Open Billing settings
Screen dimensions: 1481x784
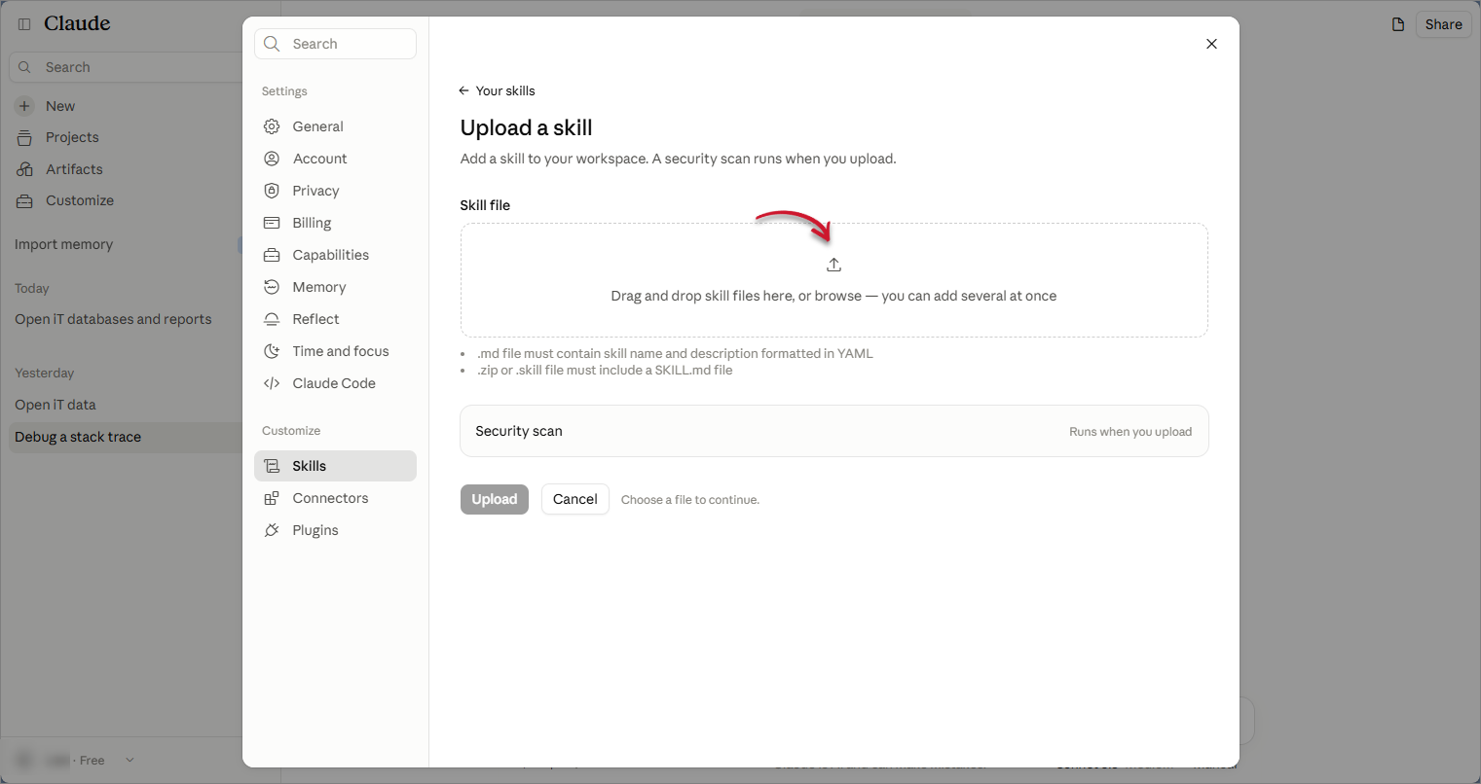coord(335,223)
